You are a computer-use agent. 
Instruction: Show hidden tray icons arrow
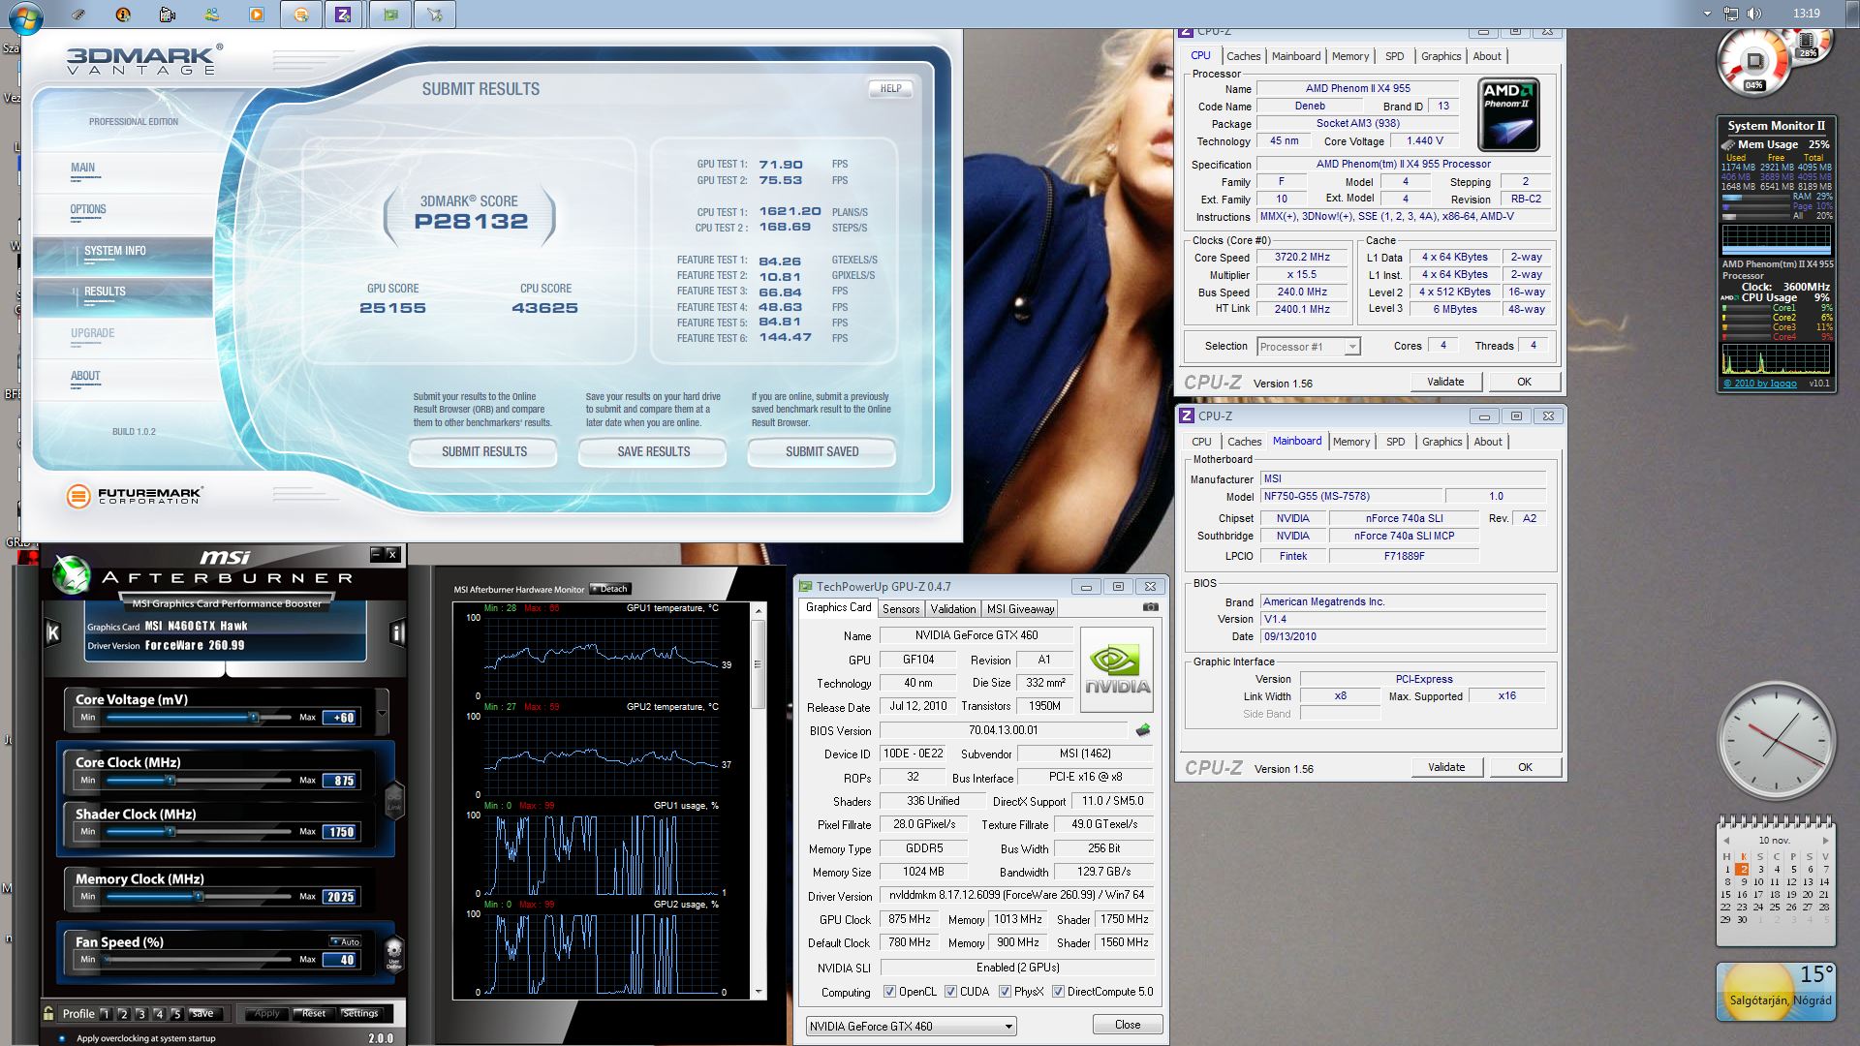tap(1707, 14)
